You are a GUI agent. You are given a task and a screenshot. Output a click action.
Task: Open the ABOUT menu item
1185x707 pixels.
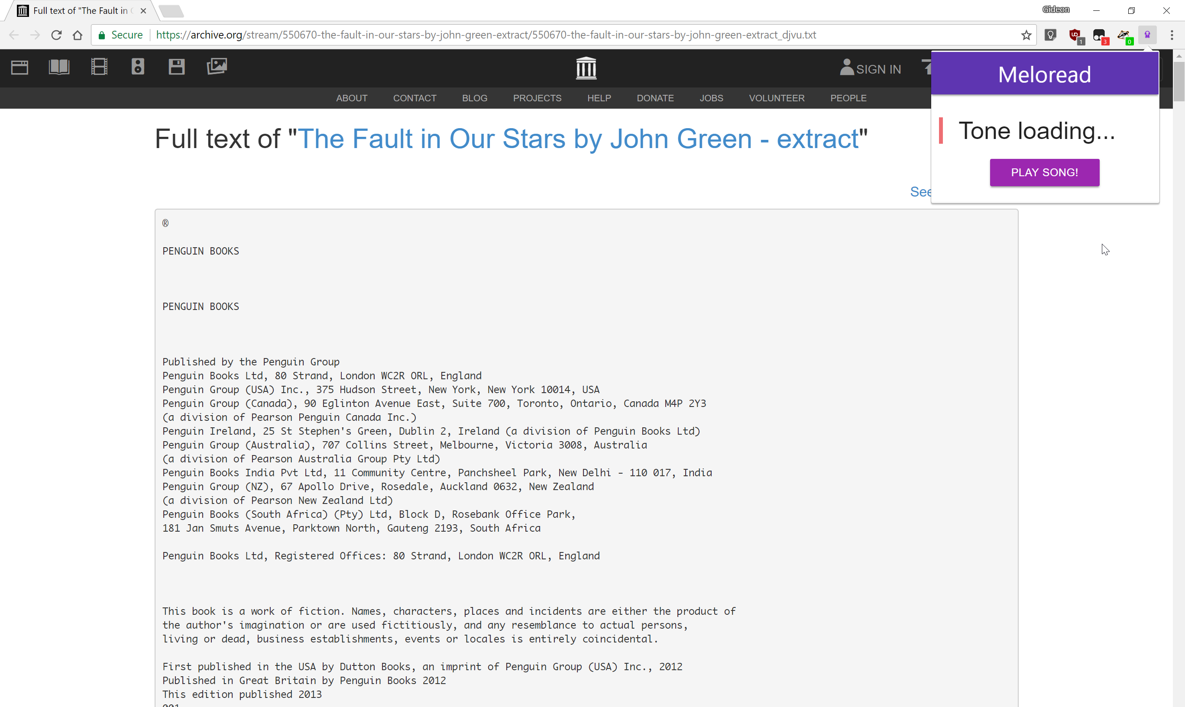pyautogui.click(x=352, y=98)
